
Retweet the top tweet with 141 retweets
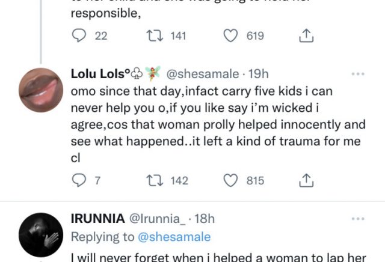pyautogui.click(x=153, y=36)
